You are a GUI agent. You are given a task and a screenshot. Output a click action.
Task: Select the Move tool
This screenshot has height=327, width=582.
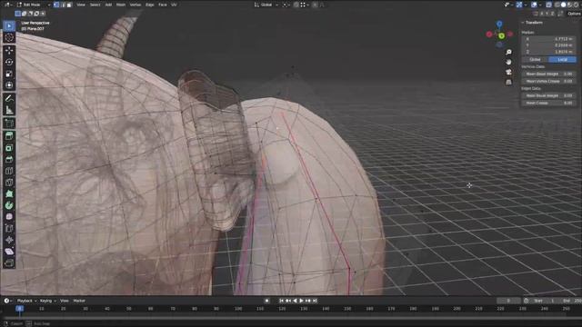point(9,51)
